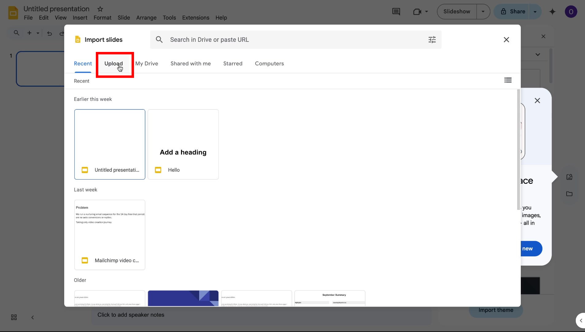Click the Import theme button
Screen dimensions: 585x332
click(x=496, y=310)
